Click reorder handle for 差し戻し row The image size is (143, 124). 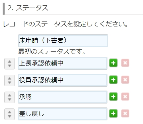(10, 114)
